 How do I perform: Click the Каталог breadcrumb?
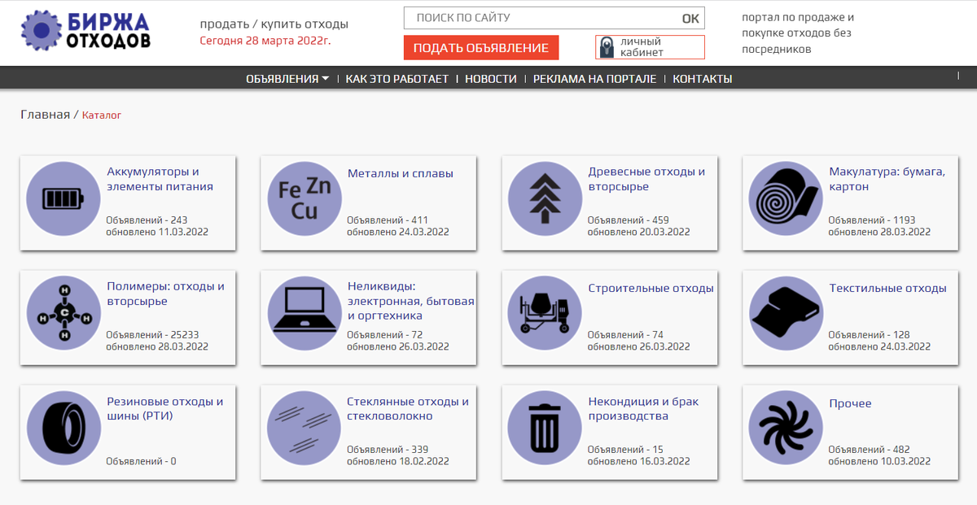(102, 115)
